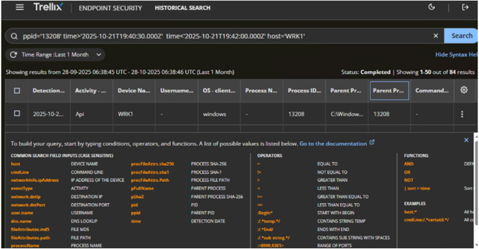Insert the sort > time function
This screenshot has height=249, width=479.
click(x=417, y=188)
